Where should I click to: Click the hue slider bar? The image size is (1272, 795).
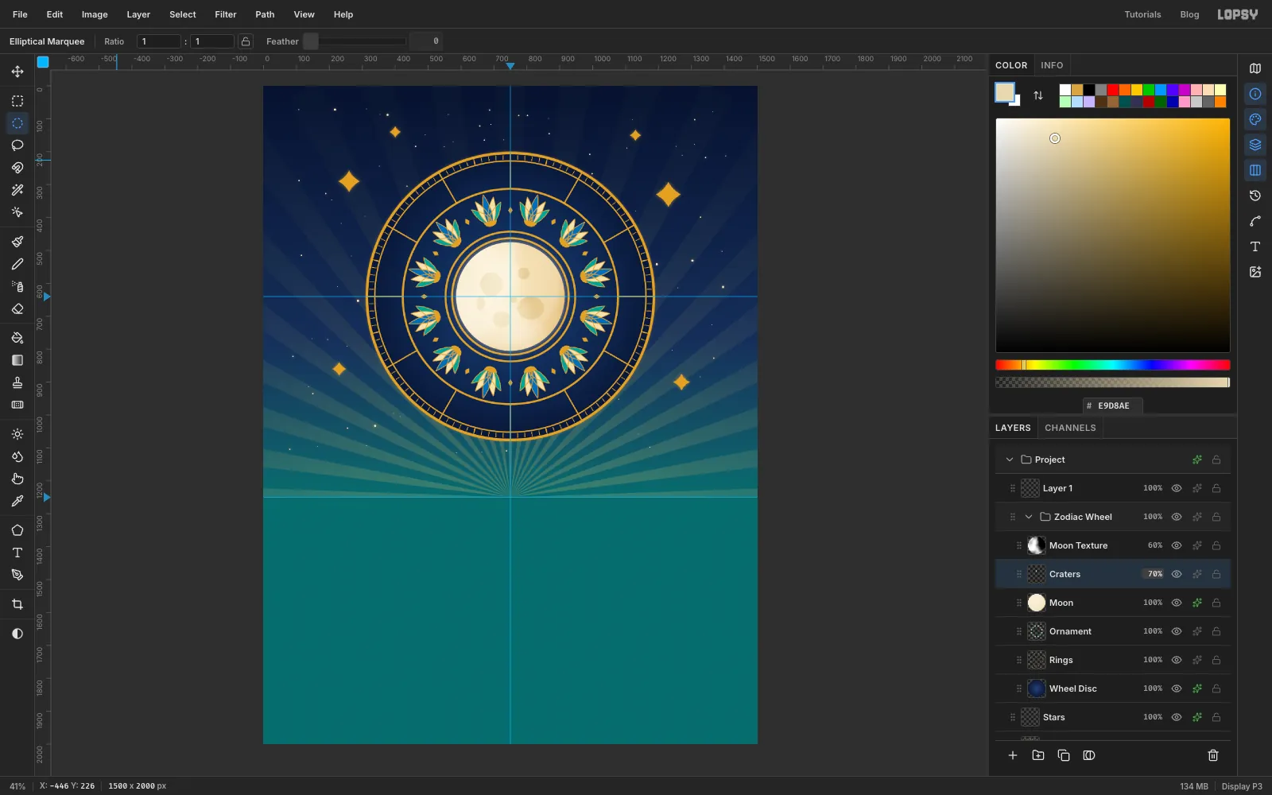pos(1112,365)
